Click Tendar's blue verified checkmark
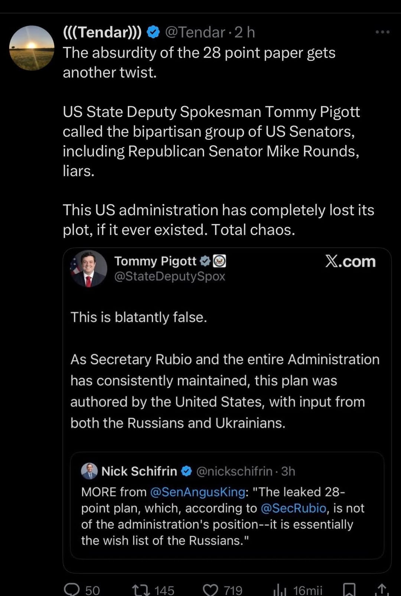This screenshot has width=401, height=596. click(x=153, y=32)
